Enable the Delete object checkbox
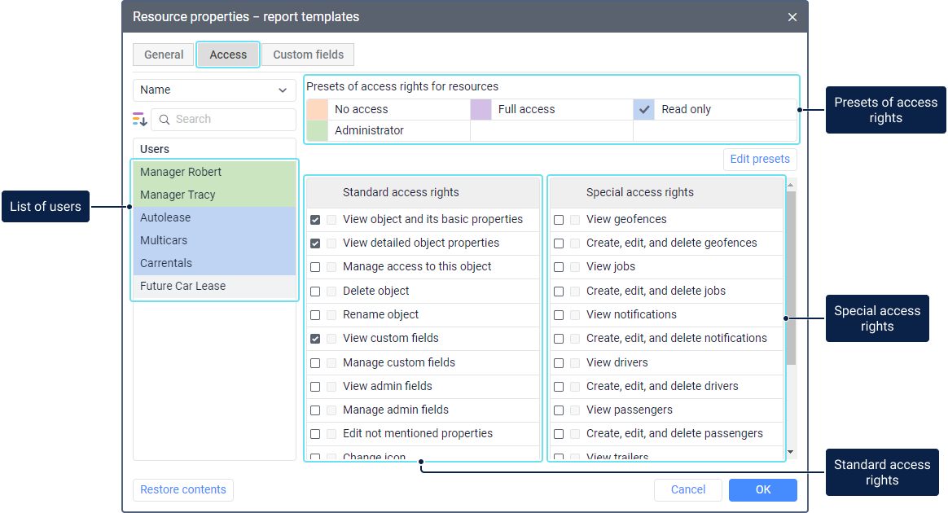The width and height of the screenshot is (948, 513). click(315, 292)
